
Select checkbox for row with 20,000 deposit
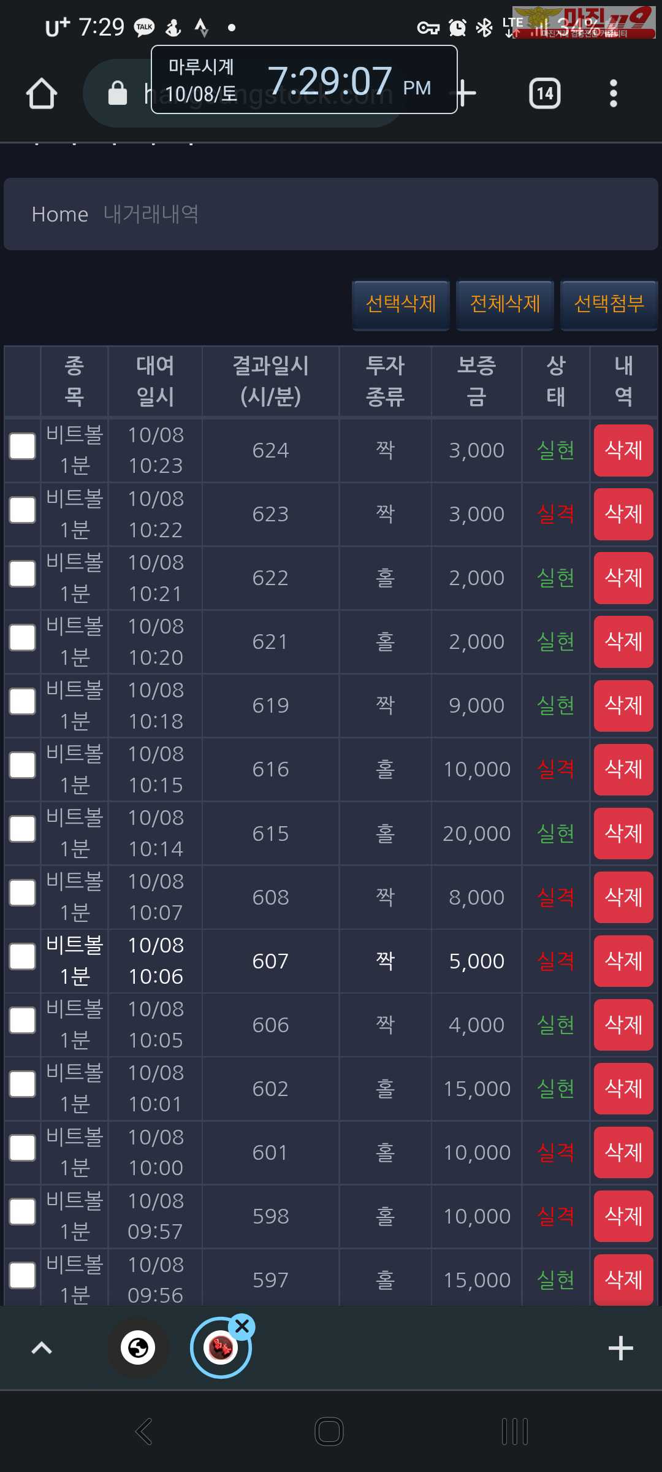23,829
